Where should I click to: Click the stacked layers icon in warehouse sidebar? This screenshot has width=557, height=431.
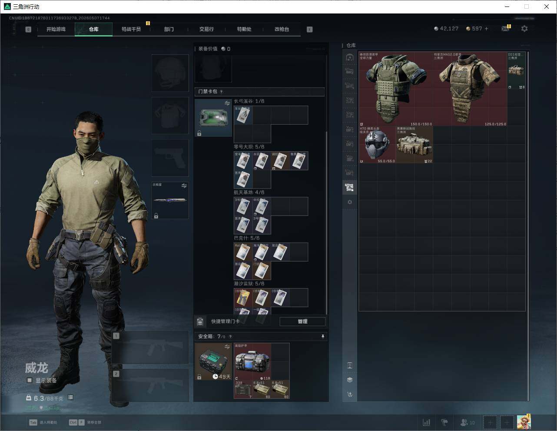tap(350, 380)
